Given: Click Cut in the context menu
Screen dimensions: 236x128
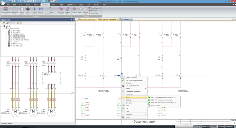Looking at the screenshot, I should point(134,109).
